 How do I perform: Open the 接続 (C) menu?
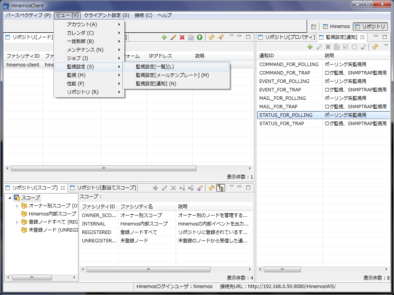(x=144, y=15)
